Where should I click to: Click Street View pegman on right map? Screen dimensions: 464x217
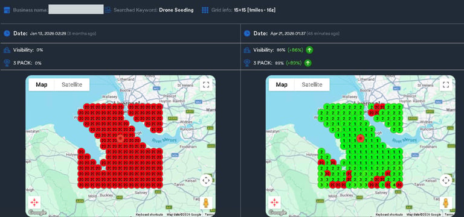pyautogui.click(x=446, y=203)
